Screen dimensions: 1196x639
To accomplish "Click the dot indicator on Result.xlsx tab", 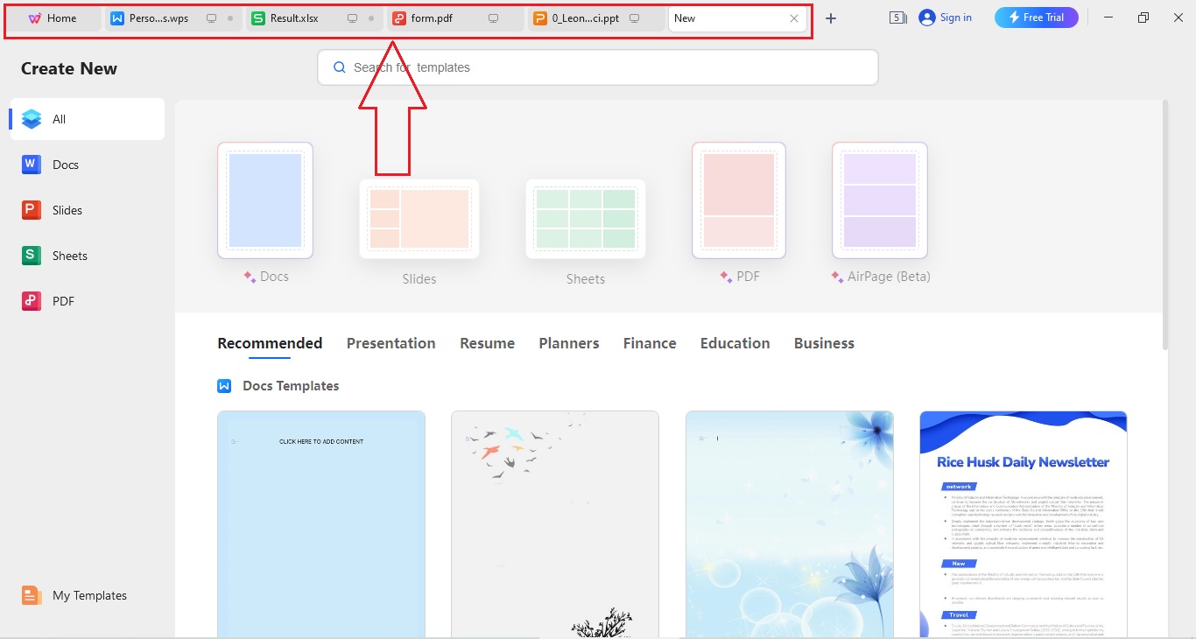I will [371, 18].
